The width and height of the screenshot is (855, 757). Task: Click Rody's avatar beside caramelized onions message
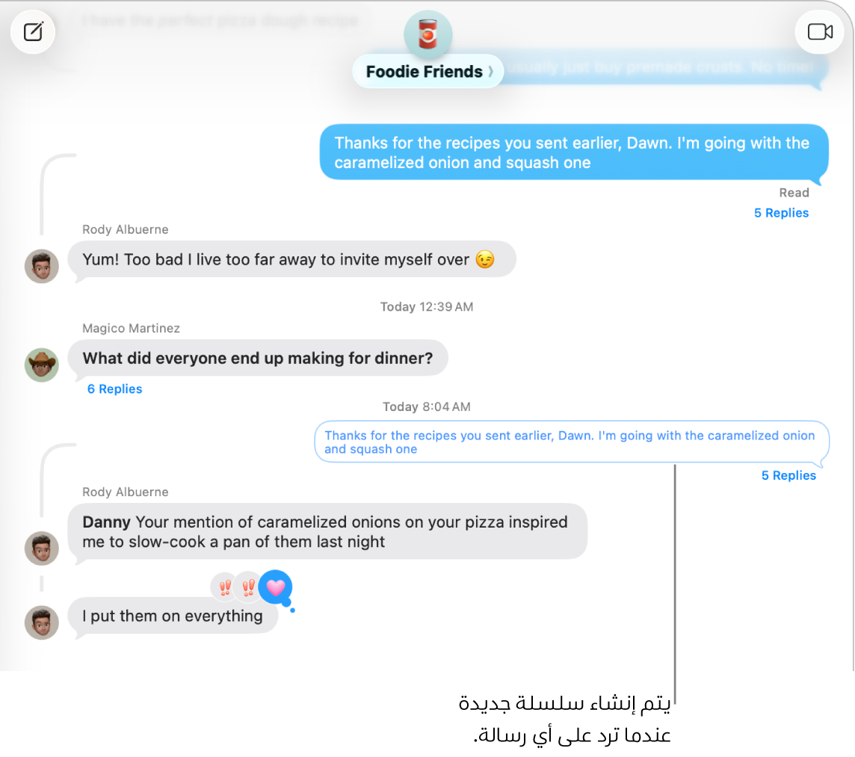coord(41,548)
